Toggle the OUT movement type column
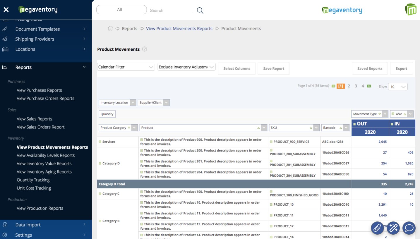The width and height of the screenshot is (420, 239). pyautogui.click(x=354, y=124)
